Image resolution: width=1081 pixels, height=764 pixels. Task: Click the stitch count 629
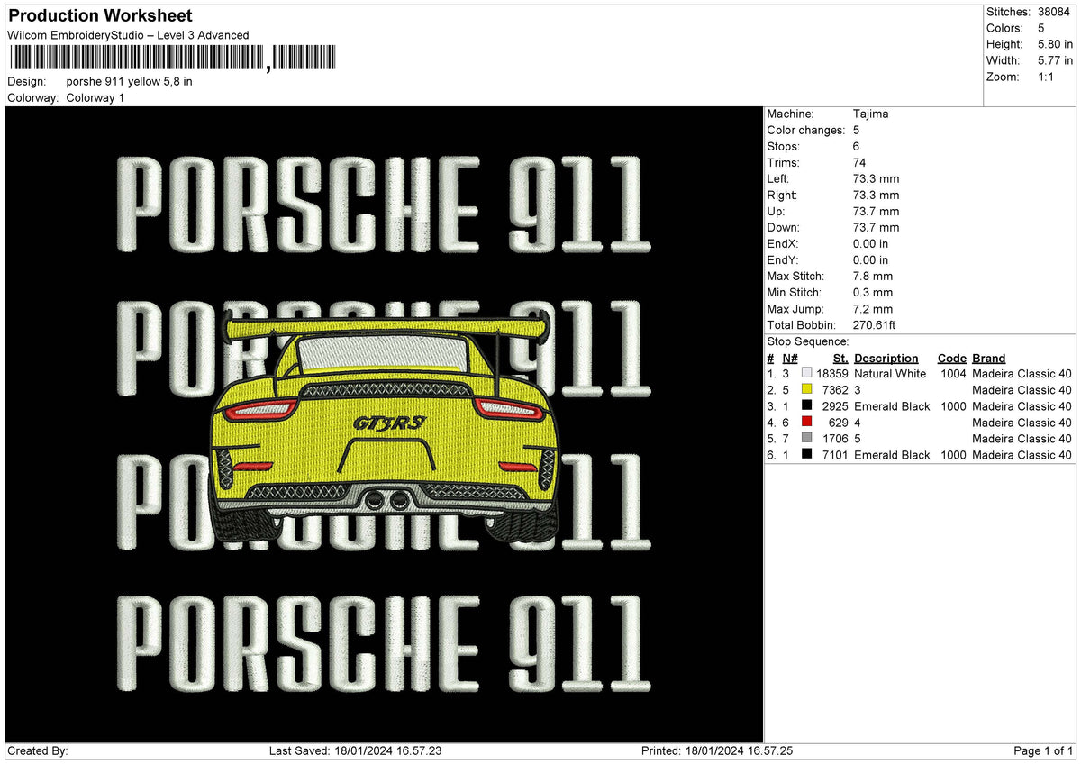(840, 423)
